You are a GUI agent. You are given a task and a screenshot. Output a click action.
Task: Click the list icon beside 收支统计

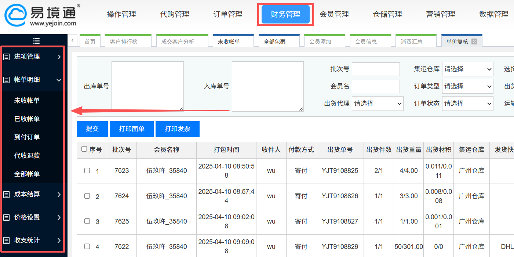[6, 240]
